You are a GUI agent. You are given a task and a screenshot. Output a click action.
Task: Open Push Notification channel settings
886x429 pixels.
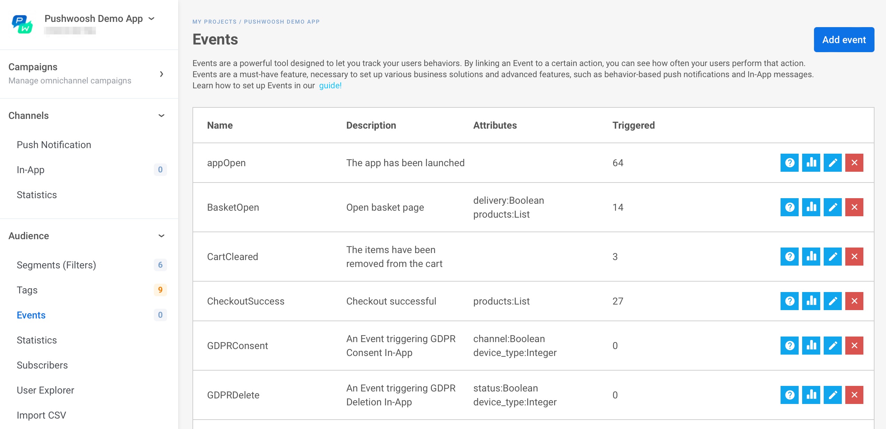54,145
